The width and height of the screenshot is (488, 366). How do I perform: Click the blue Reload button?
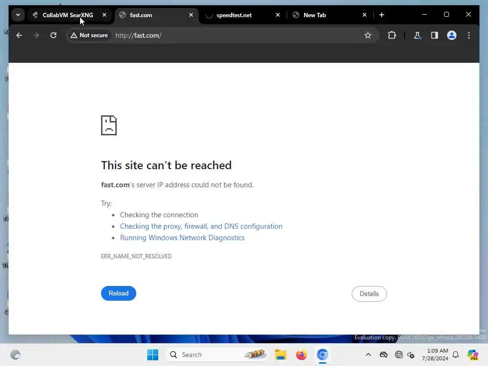(119, 293)
